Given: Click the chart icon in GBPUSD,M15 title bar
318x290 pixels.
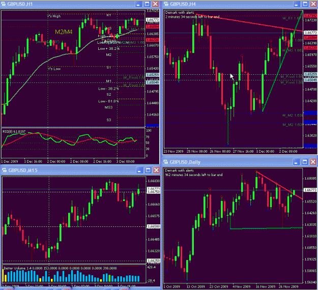Looking at the screenshot, I should click(4, 170).
